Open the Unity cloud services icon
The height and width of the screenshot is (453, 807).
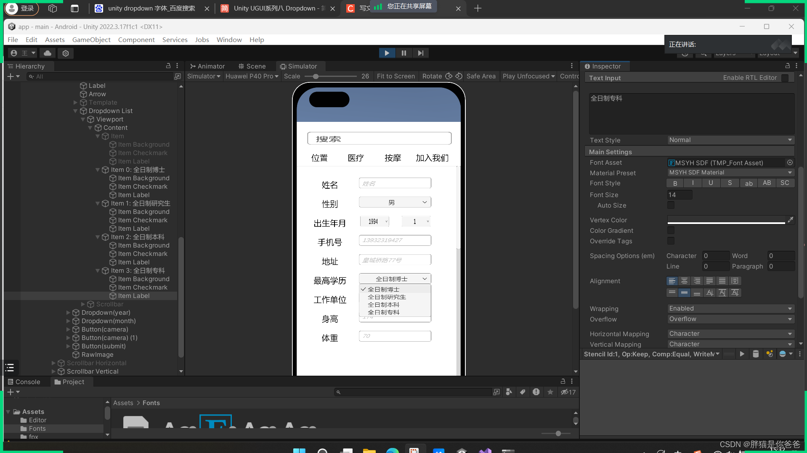point(48,53)
